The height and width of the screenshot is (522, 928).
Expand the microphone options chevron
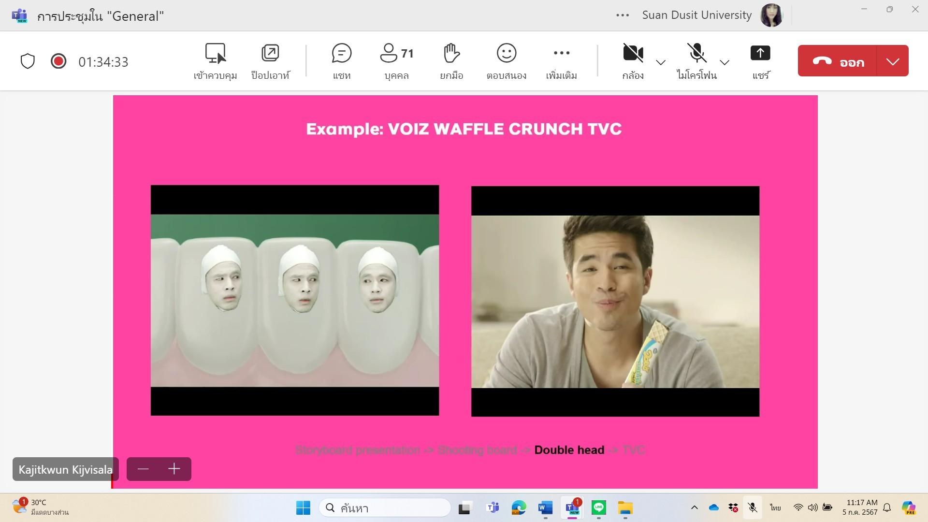pyautogui.click(x=724, y=62)
